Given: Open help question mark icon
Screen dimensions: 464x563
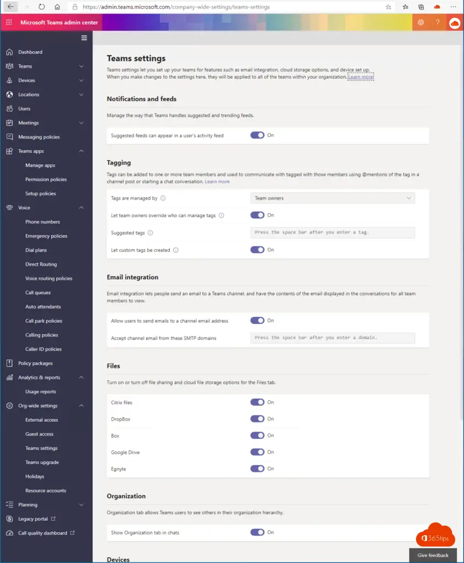Looking at the screenshot, I should point(438,23).
